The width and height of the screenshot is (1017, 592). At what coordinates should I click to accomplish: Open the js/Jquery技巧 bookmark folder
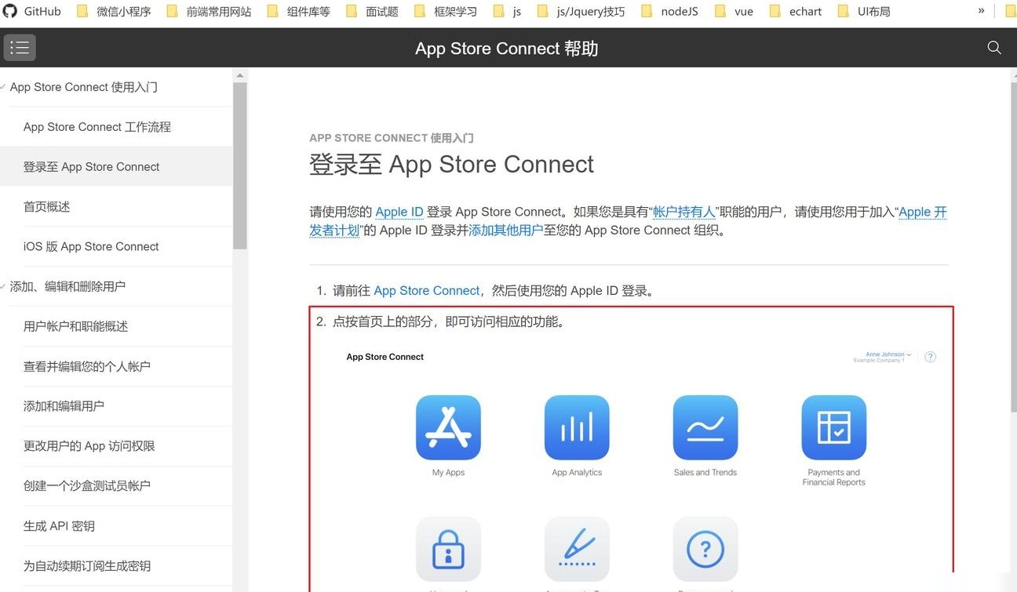581,12
